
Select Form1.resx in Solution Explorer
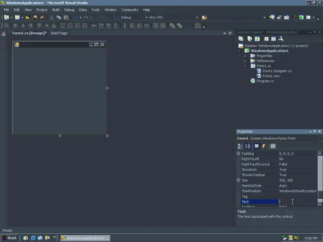point(271,76)
